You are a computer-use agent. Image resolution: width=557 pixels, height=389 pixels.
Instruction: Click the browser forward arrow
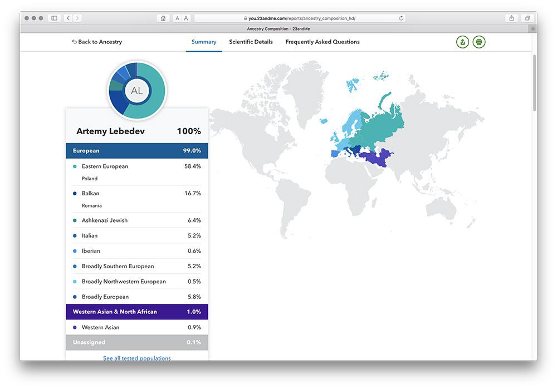[77, 18]
